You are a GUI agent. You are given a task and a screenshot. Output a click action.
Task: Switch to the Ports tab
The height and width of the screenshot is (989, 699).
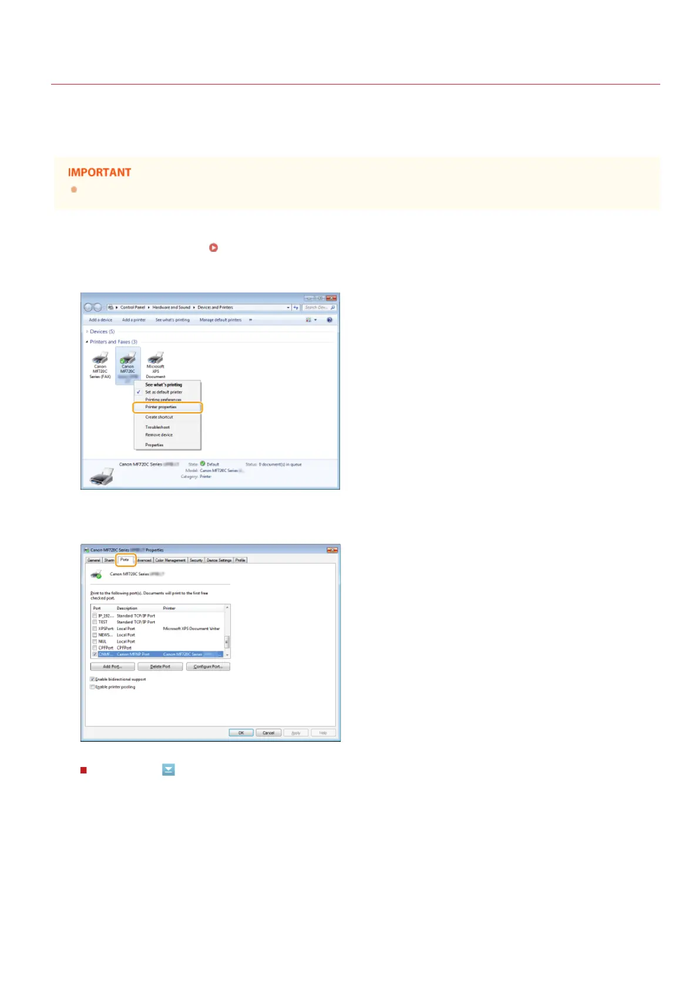[x=125, y=560]
